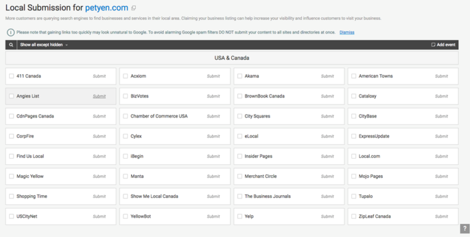470x237 pixels.
Task: Submit to Cataloxy
Action: pos(442,96)
